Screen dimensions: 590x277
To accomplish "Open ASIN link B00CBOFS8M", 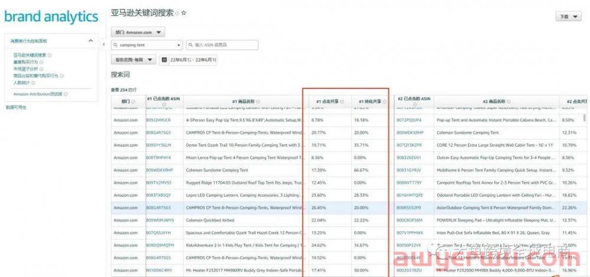I will 409,220.
